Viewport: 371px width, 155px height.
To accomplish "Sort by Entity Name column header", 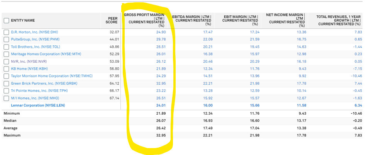I will tap(23, 20).
